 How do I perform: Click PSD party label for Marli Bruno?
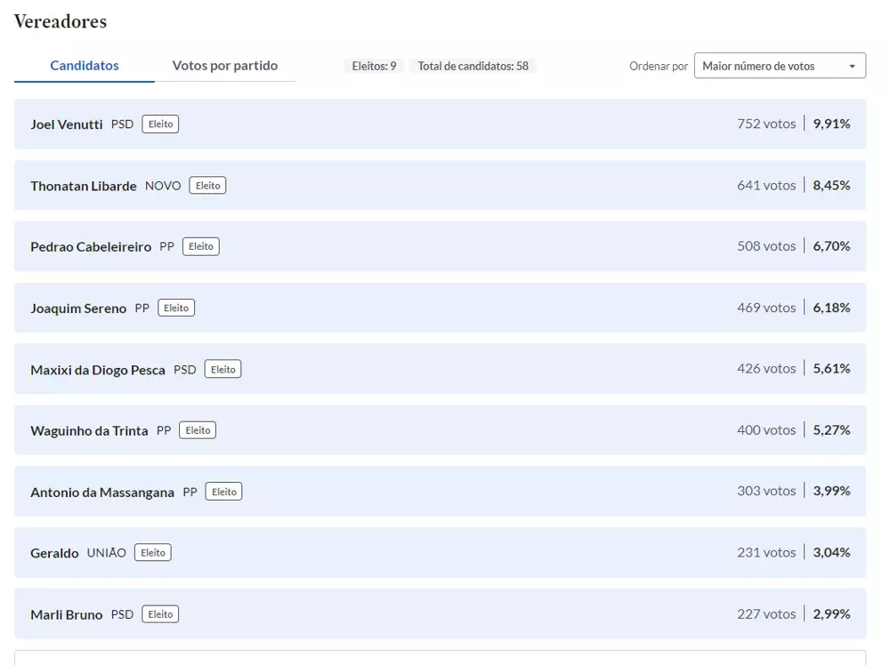[x=122, y=614]
